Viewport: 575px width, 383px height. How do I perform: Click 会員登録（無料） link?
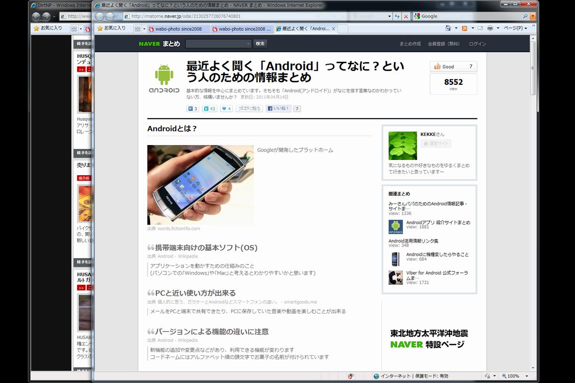(x=444, y=44)
